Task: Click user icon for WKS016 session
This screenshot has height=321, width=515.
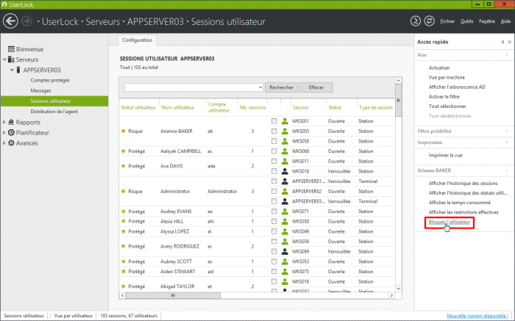Action: coord(285,281)
